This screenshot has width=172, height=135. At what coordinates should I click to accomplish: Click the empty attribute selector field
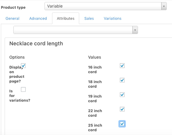pos(73,30)
